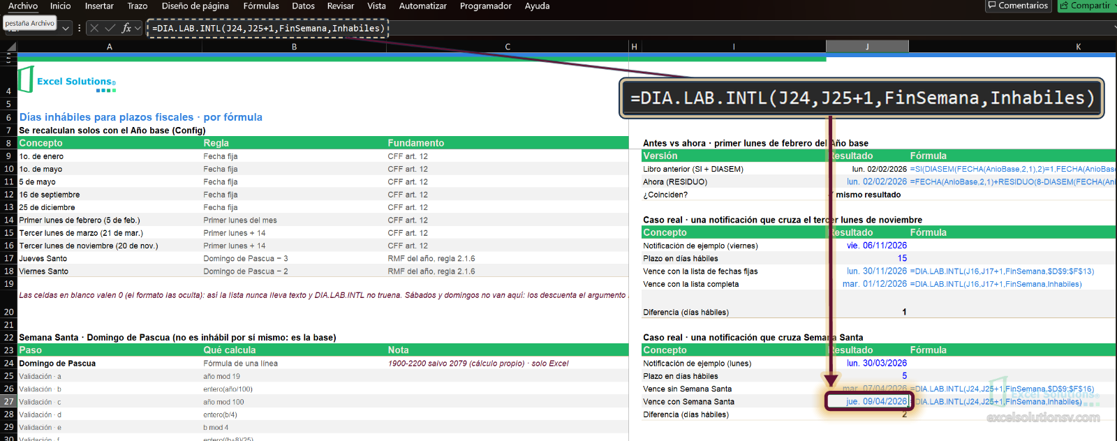
Task: Confirm the formula with the checkmark icon
Action: pos(110,28)
